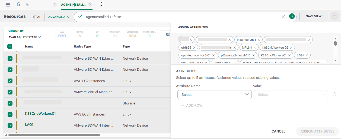The image size is (341, 139).
Task: Open the more options ellipsis menu
Action: tap(334, 16)
